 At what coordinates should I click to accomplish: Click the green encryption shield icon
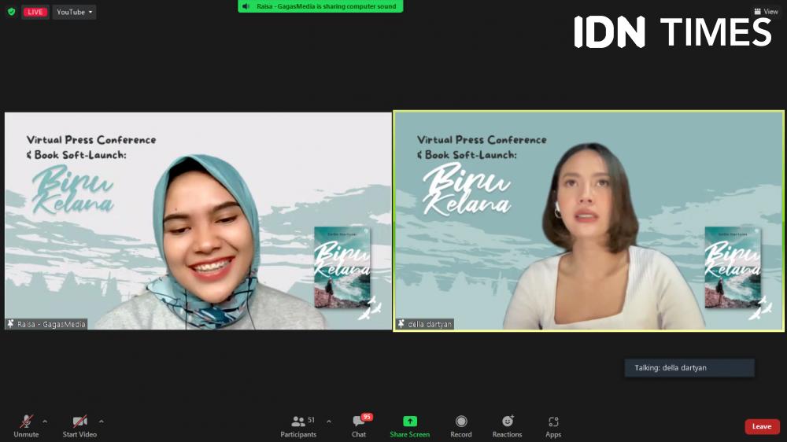pos(11,12)
